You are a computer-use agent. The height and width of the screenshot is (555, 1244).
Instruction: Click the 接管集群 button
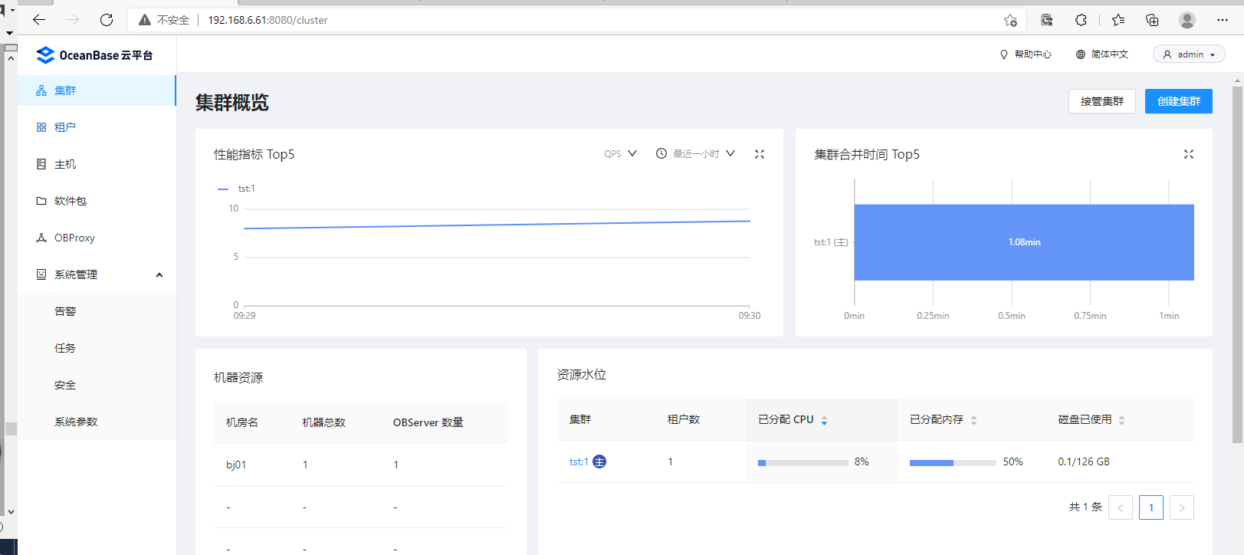tap(1101, 101)
